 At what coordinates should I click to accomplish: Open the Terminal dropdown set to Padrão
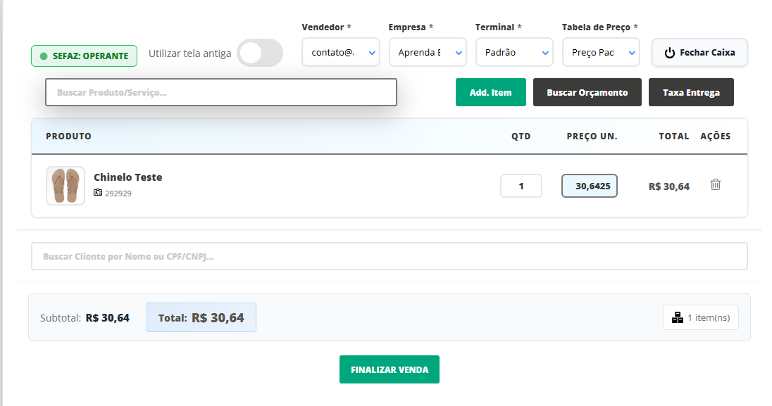[513, 53]
